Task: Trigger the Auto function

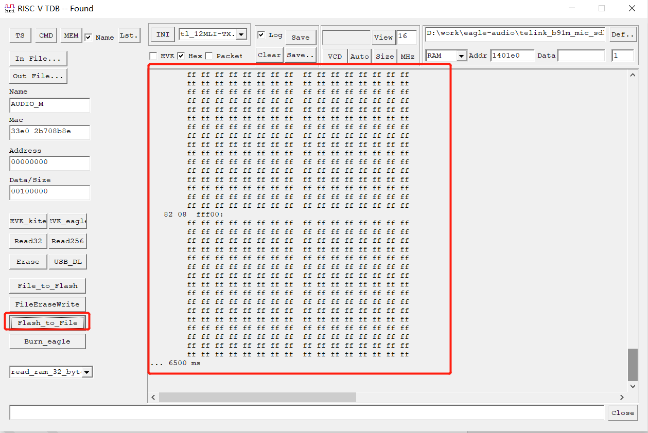Action: tap(359, 56)
